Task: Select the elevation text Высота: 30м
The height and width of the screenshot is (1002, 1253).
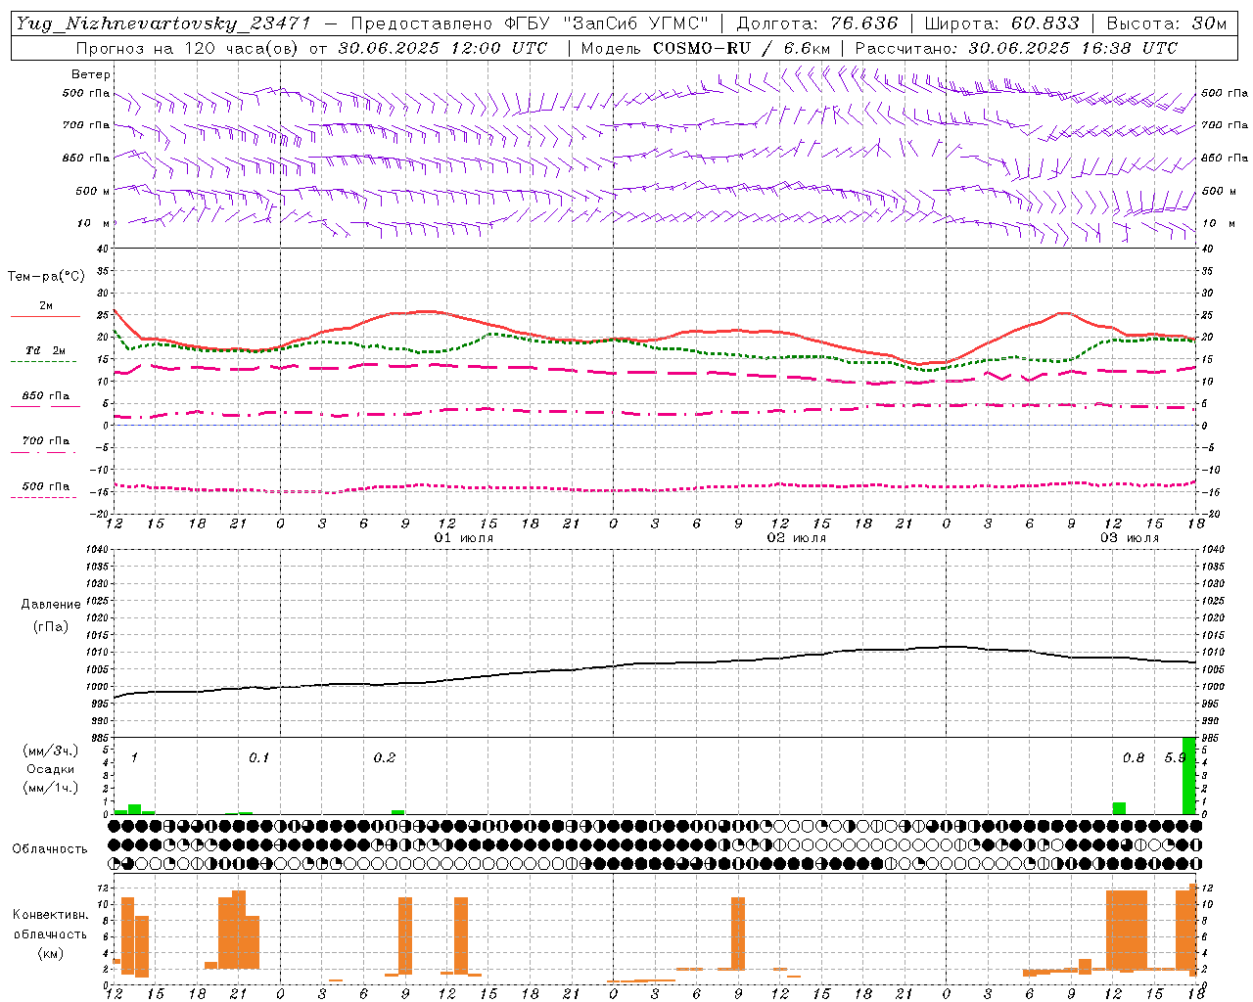Action: pos(1167,23)
